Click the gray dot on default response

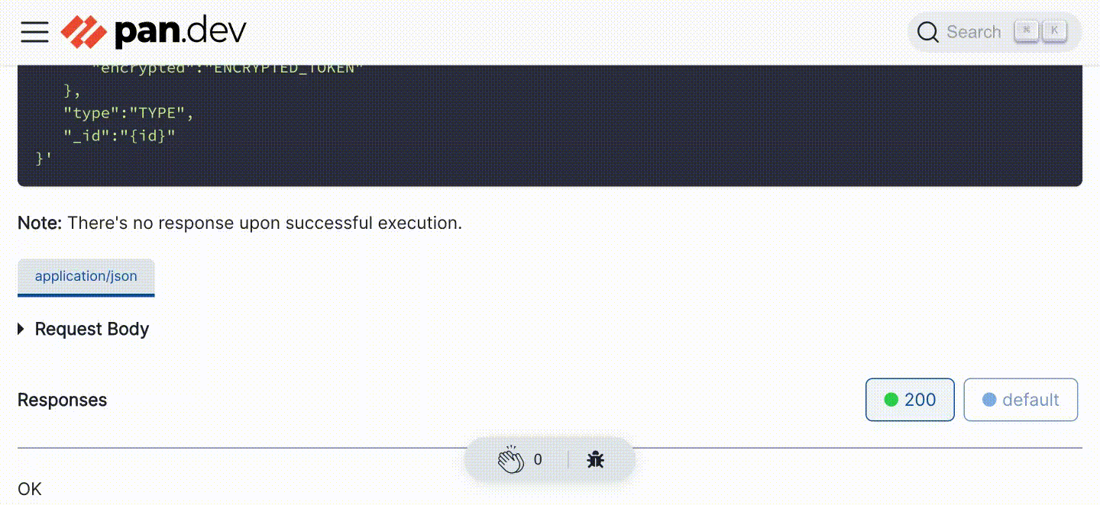pyautogui.click(x=989, y=400)
